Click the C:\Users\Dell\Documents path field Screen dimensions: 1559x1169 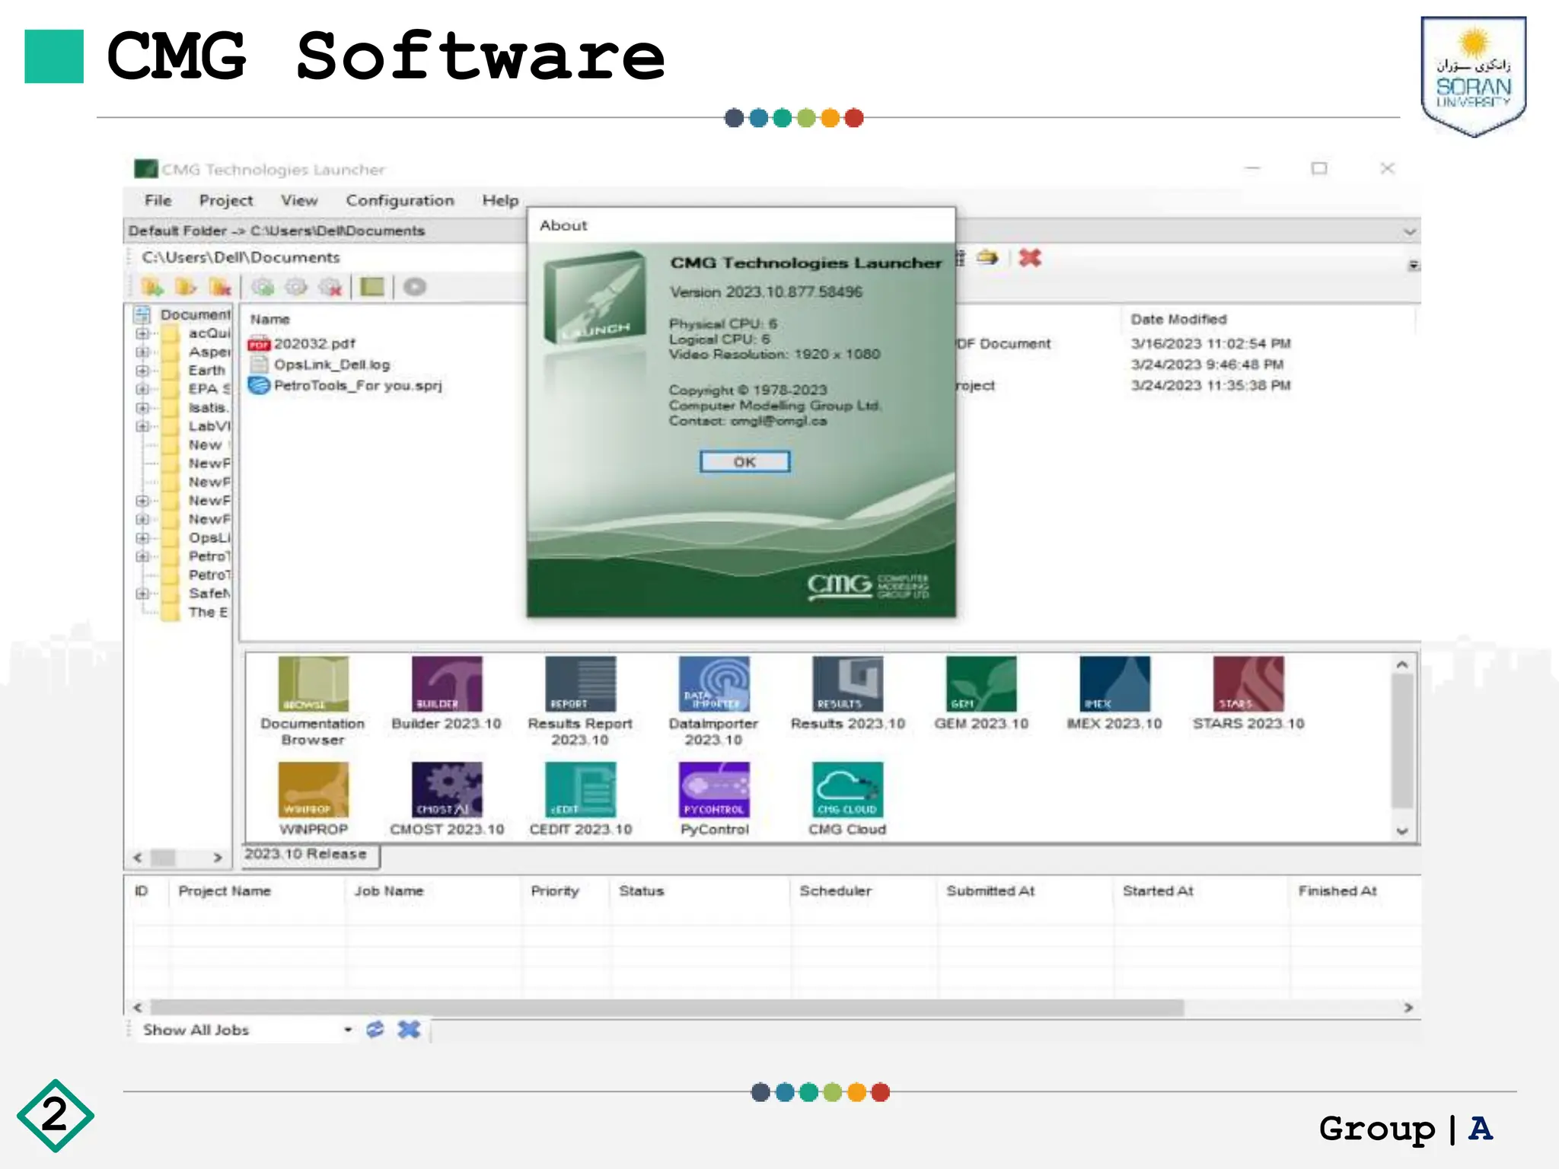pyautogui.click(x=241, y=257)
